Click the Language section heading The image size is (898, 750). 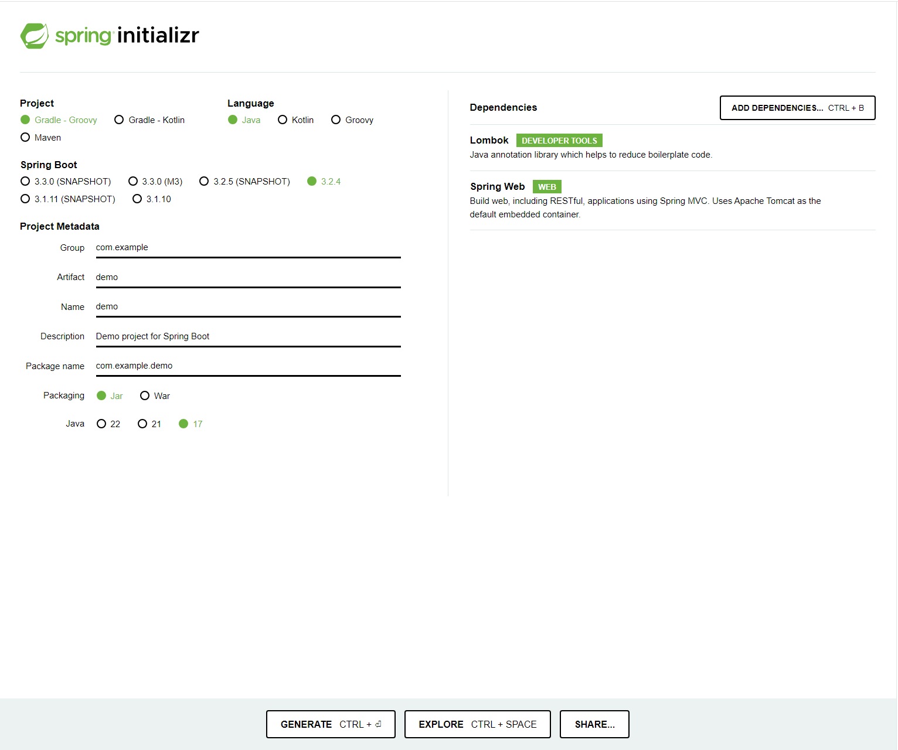pyautogui.click(x=251, y=103)
